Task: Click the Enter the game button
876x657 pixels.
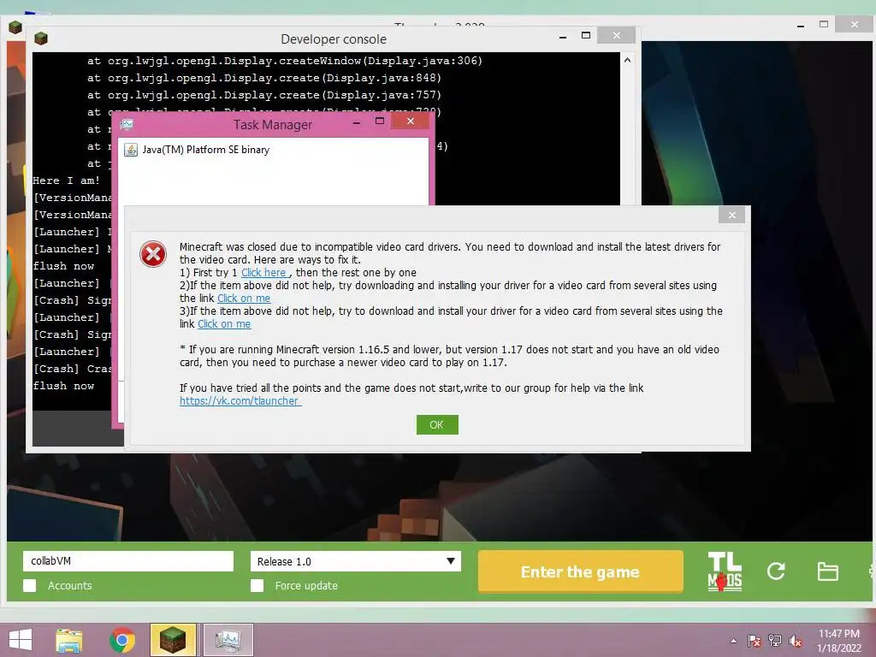Action: 581,571
